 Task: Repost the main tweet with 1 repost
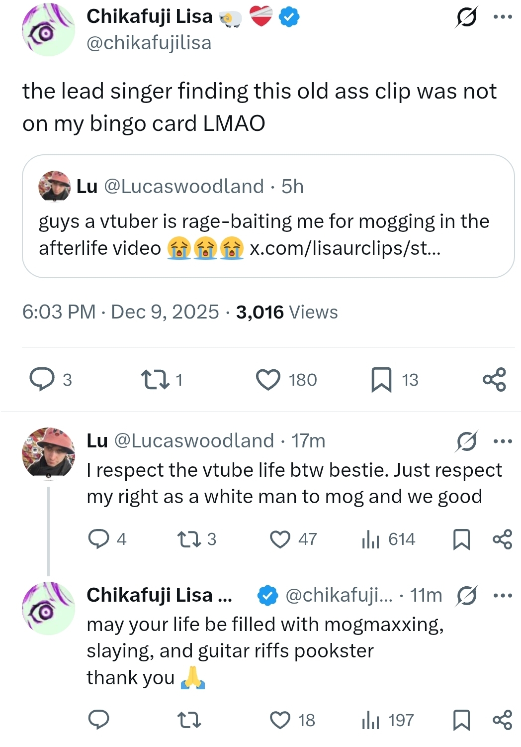[155, 380]
